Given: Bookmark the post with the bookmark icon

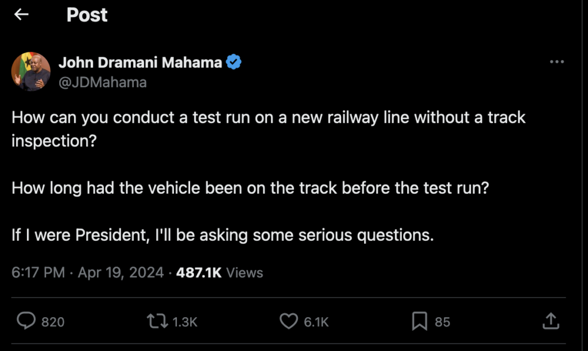Looking at the screenshot, I should [420, 321].
